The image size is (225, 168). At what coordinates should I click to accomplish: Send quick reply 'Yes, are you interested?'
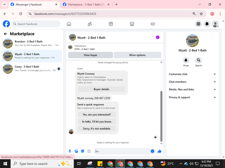(x=97, y=115)
